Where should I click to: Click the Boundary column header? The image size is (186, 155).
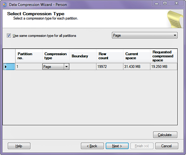(82, 56)
